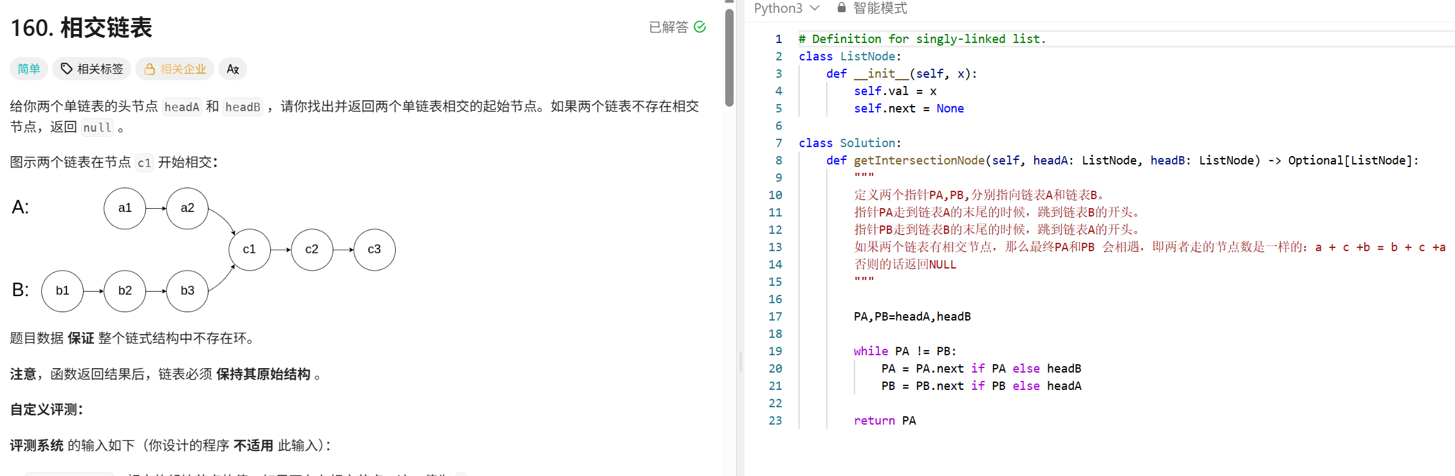Click the bold 保持其原始结构 text
Screen dimensions: 1455x476
point(263,375)
